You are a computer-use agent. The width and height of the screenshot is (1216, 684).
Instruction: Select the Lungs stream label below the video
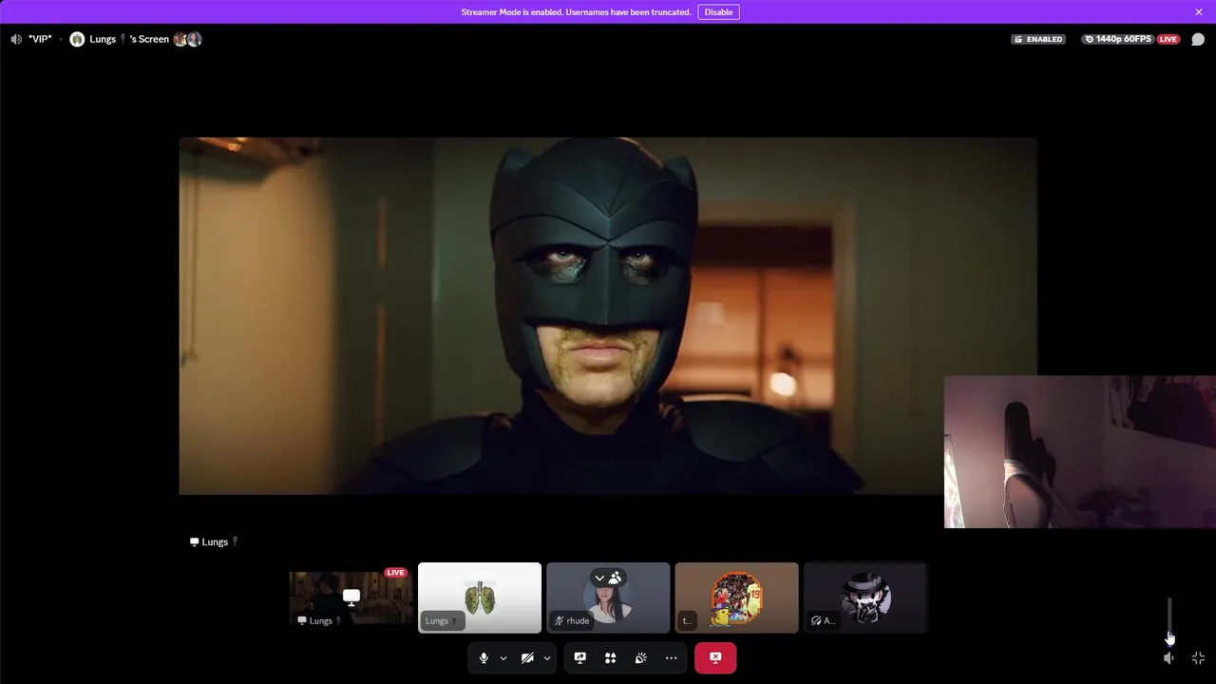214,541
